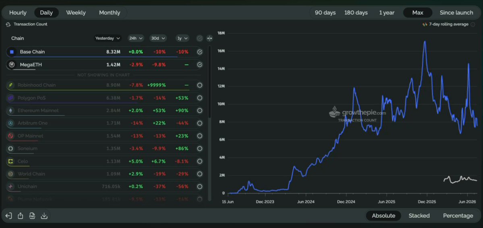Select the 1 year time range
This screenshot has height=228, width=483.
coord(387,12)
